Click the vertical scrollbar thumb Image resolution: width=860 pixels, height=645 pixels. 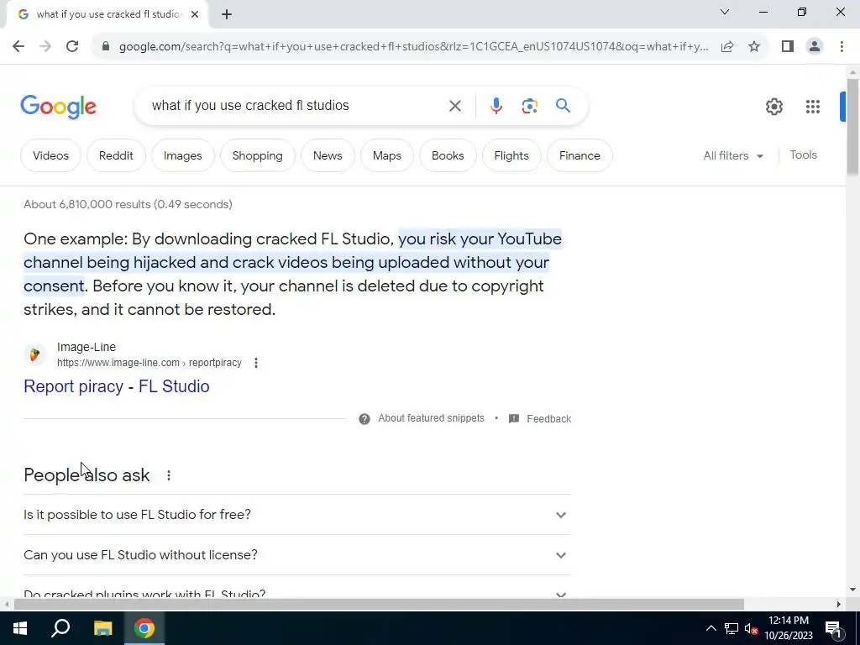pos(852,128)
